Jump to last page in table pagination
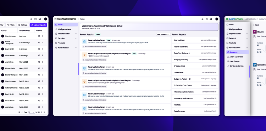 click(x=44, y=112)
